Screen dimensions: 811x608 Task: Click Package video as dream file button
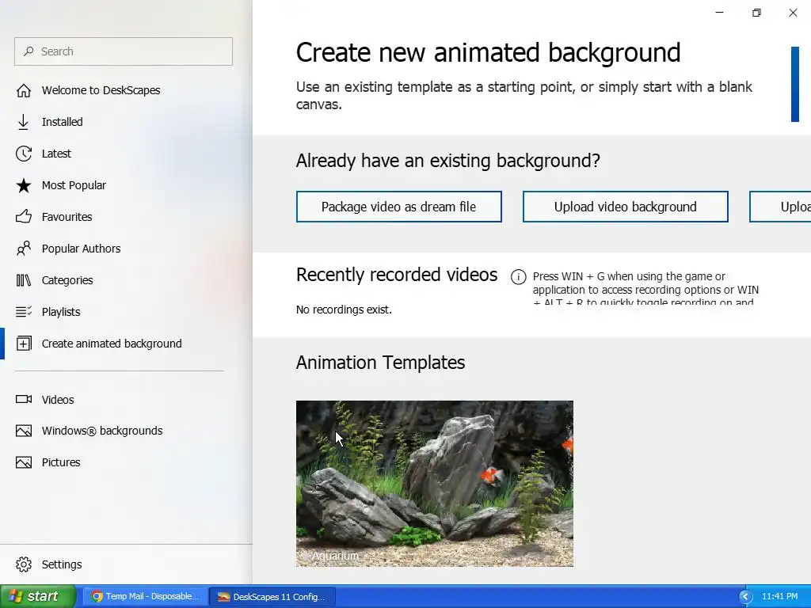(x=399, y=207)
